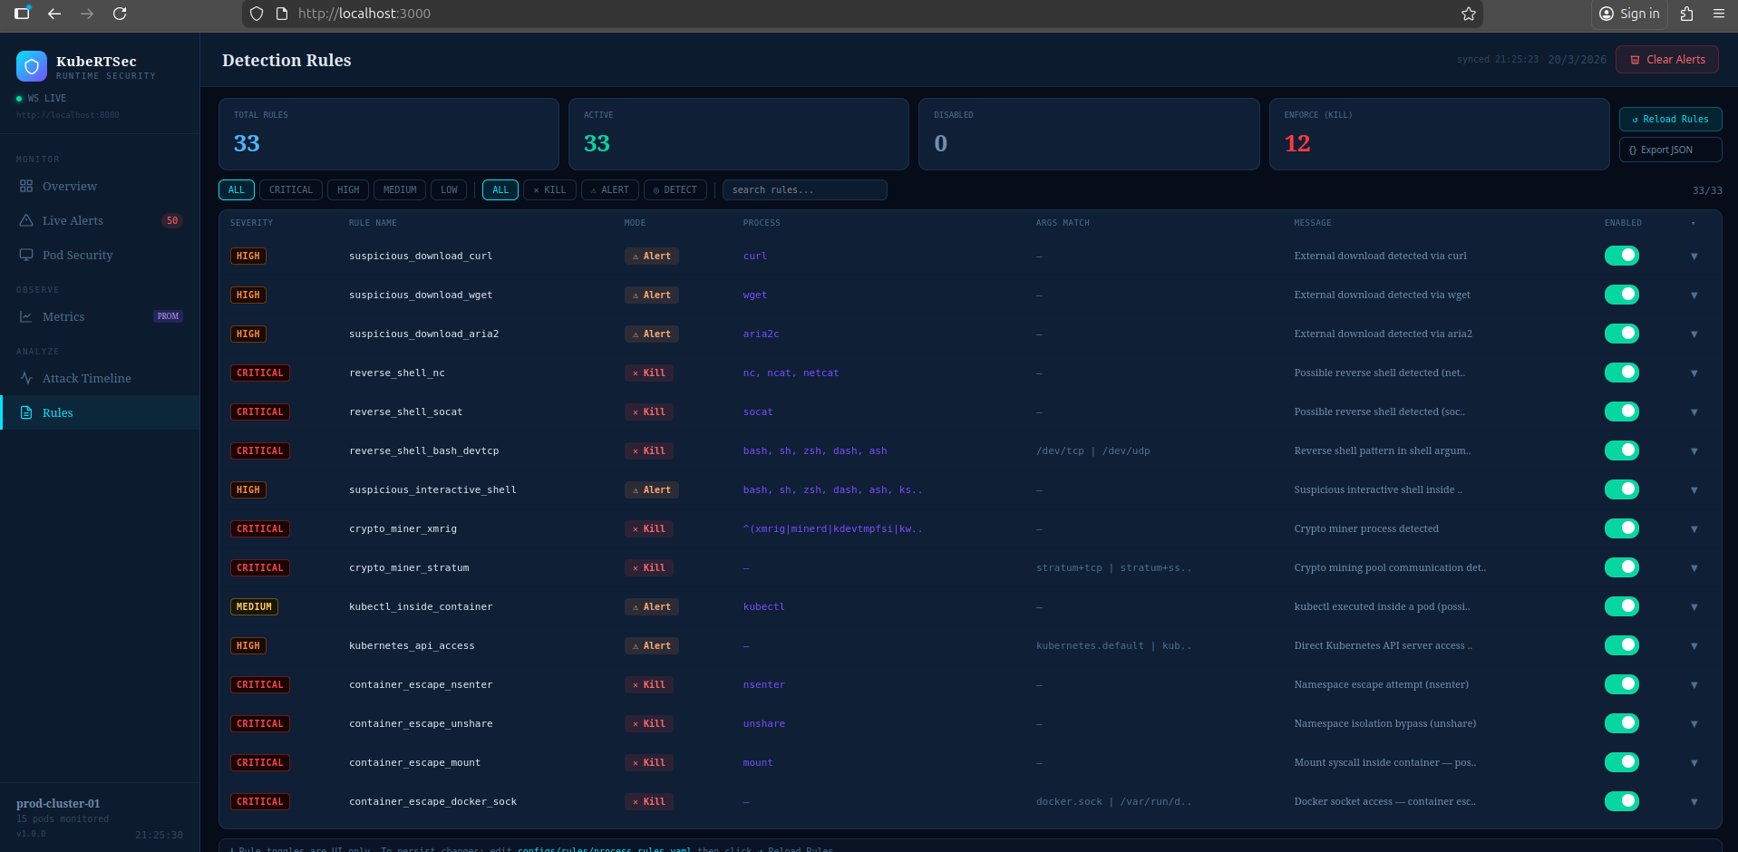The height and width of the screenshot is (852, 1738).
Task: Click the KubeRTSec logo icon
Action: 31,65
